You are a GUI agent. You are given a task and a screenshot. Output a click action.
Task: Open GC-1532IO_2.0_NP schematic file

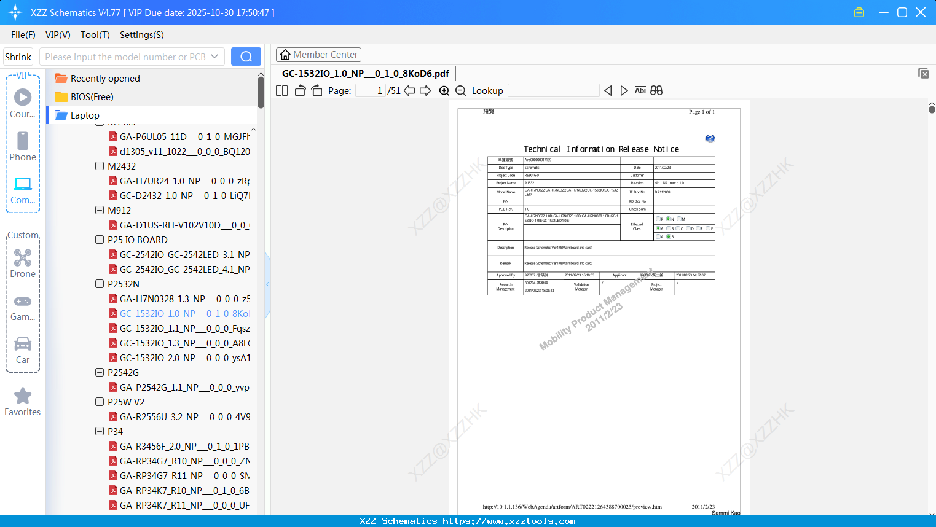pos(179,357)
